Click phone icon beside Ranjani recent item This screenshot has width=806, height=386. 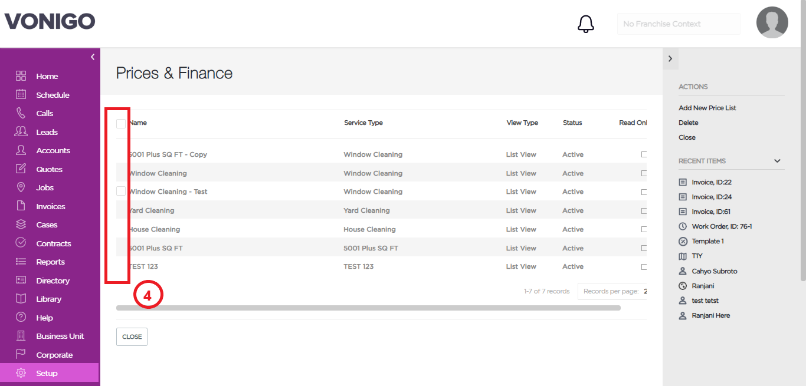(x=683, y=286)
